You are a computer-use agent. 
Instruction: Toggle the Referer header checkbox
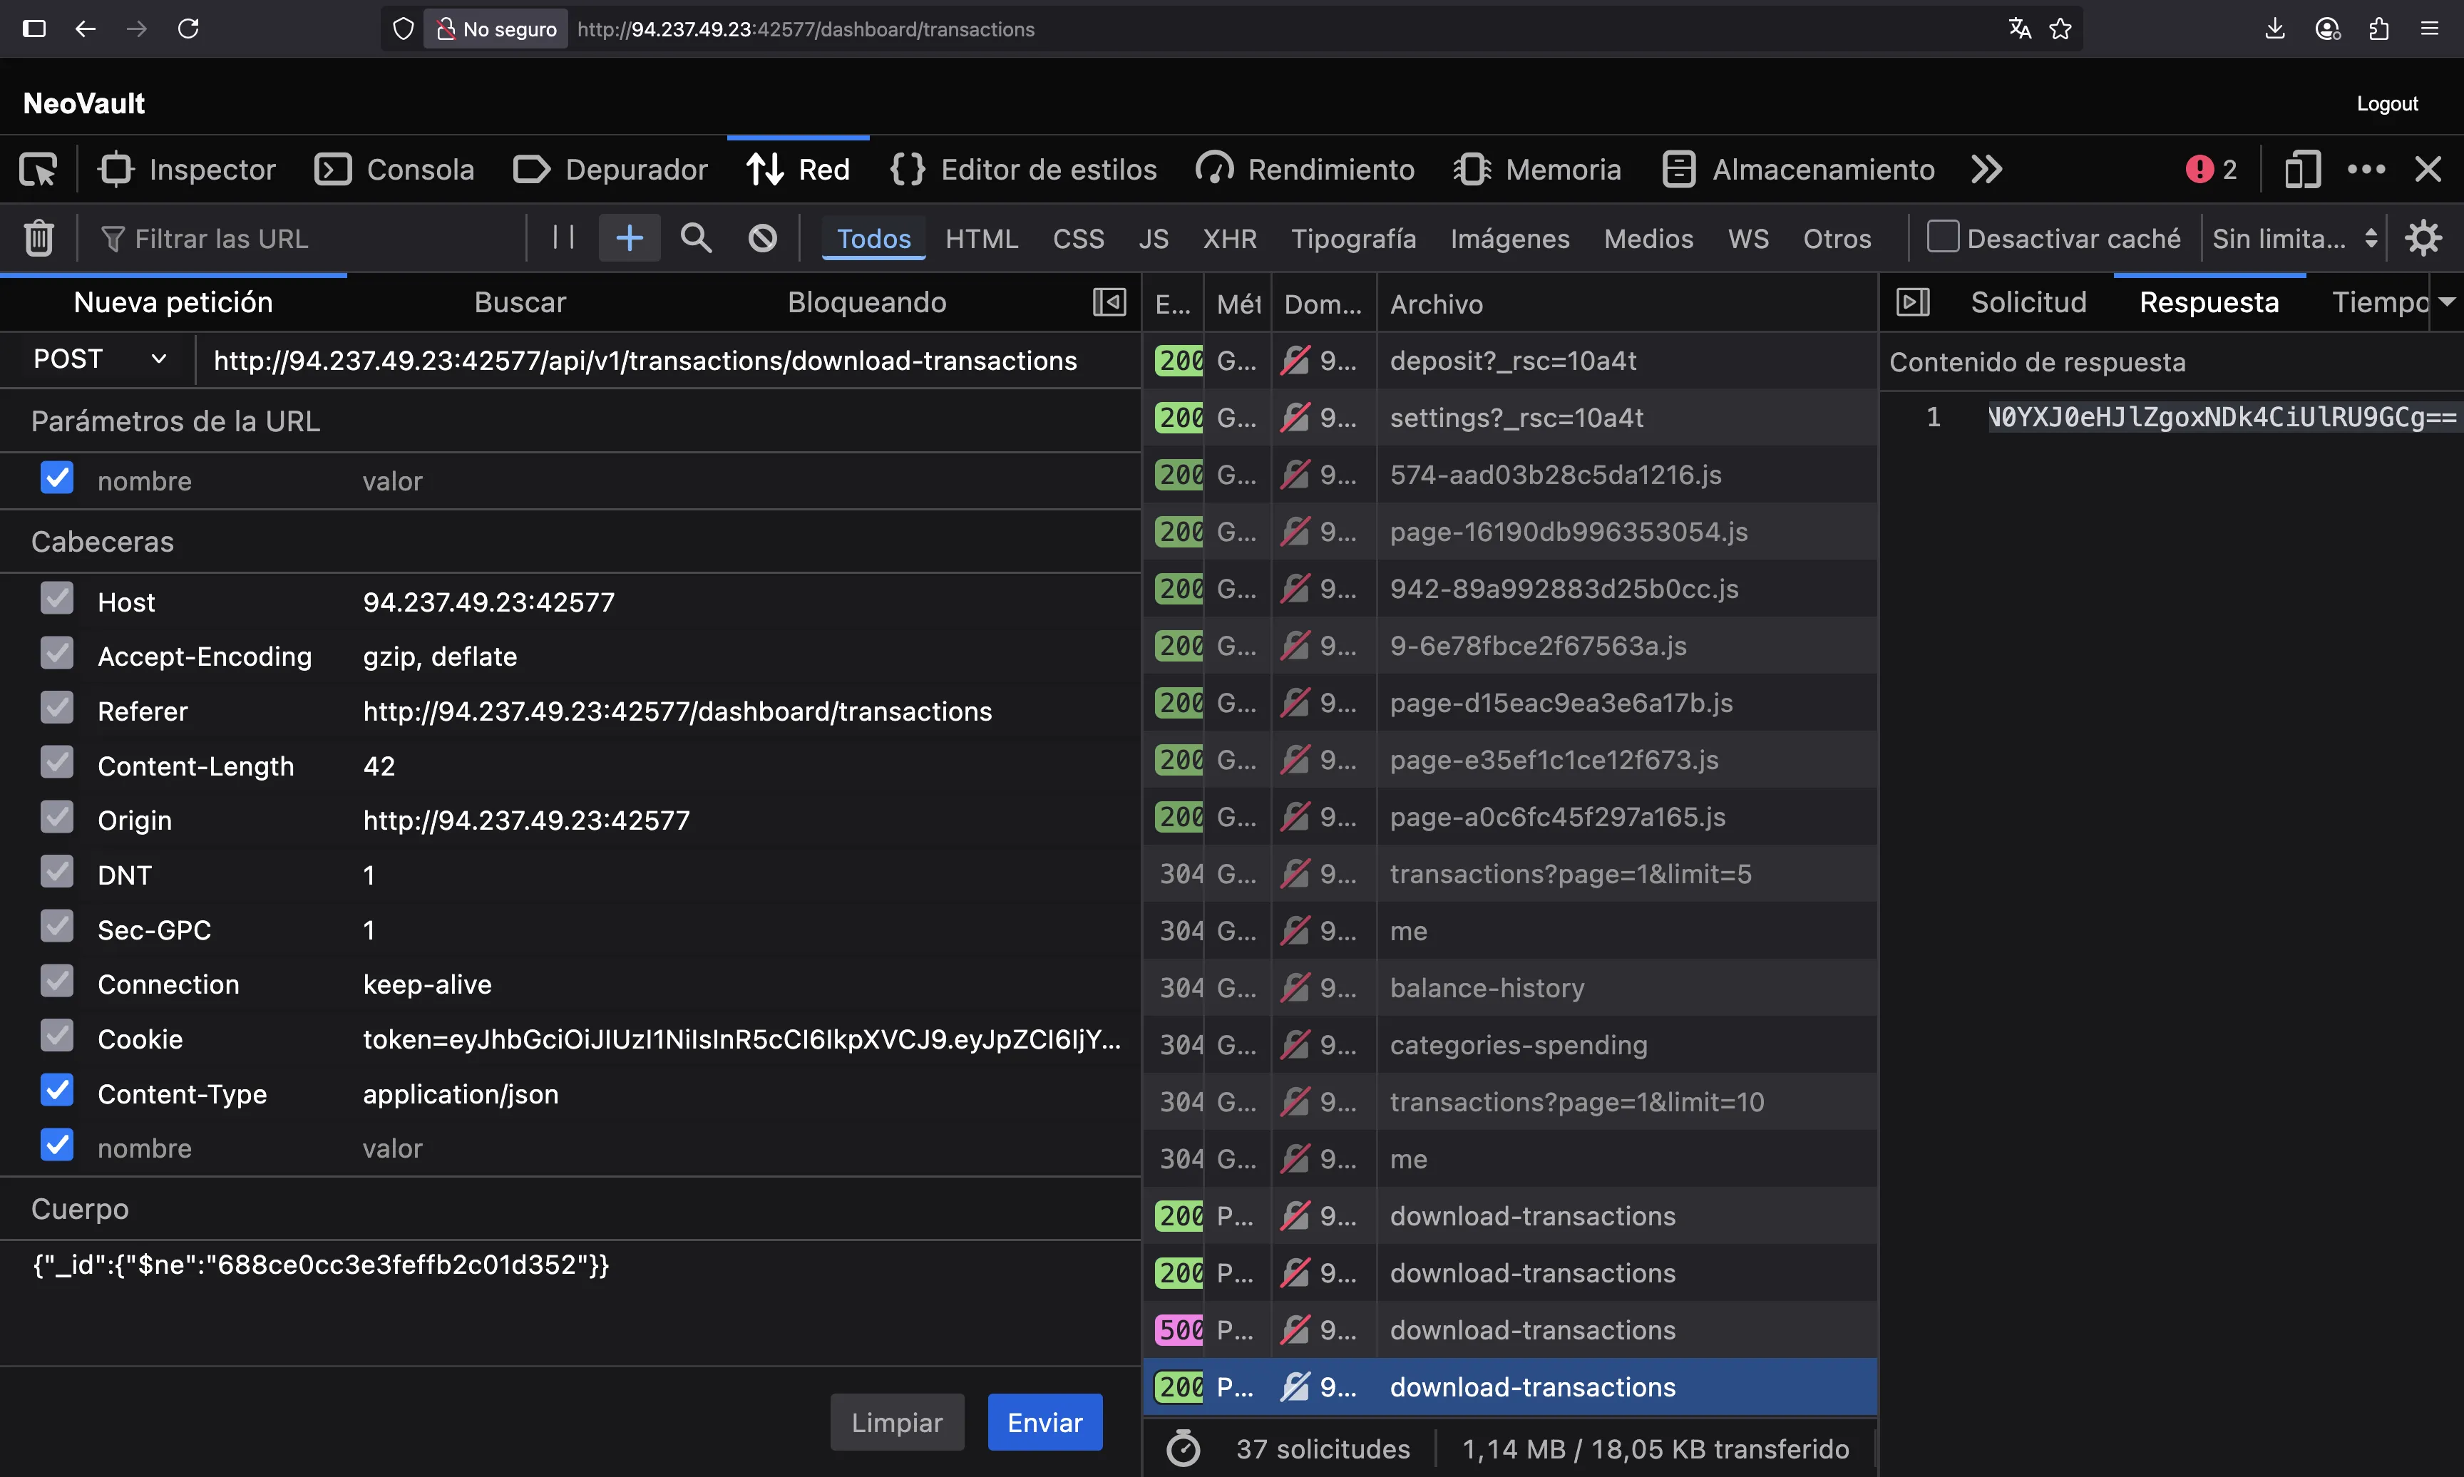point(57,709)
